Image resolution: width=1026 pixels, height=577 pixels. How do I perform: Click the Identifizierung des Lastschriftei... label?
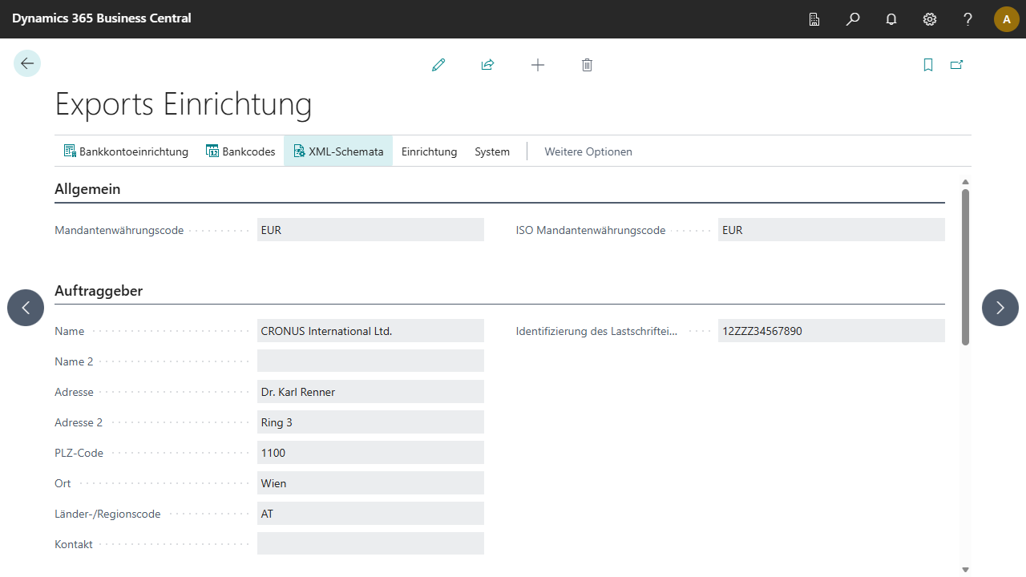click(597, 331)
